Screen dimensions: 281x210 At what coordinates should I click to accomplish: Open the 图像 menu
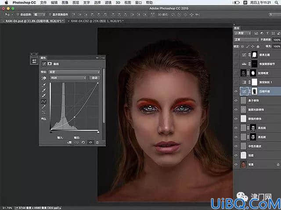[x=65, y=3]
